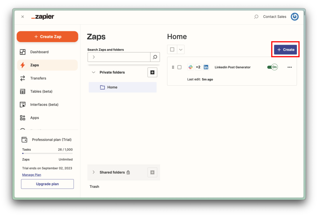Submit search with the magnifier button
The height and width of the screenshot is (216, 318).
(155, 57)
